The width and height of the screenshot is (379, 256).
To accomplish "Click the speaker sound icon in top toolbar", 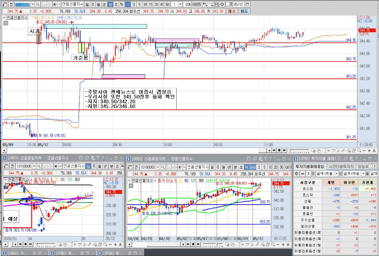I will tap(55, 4).
